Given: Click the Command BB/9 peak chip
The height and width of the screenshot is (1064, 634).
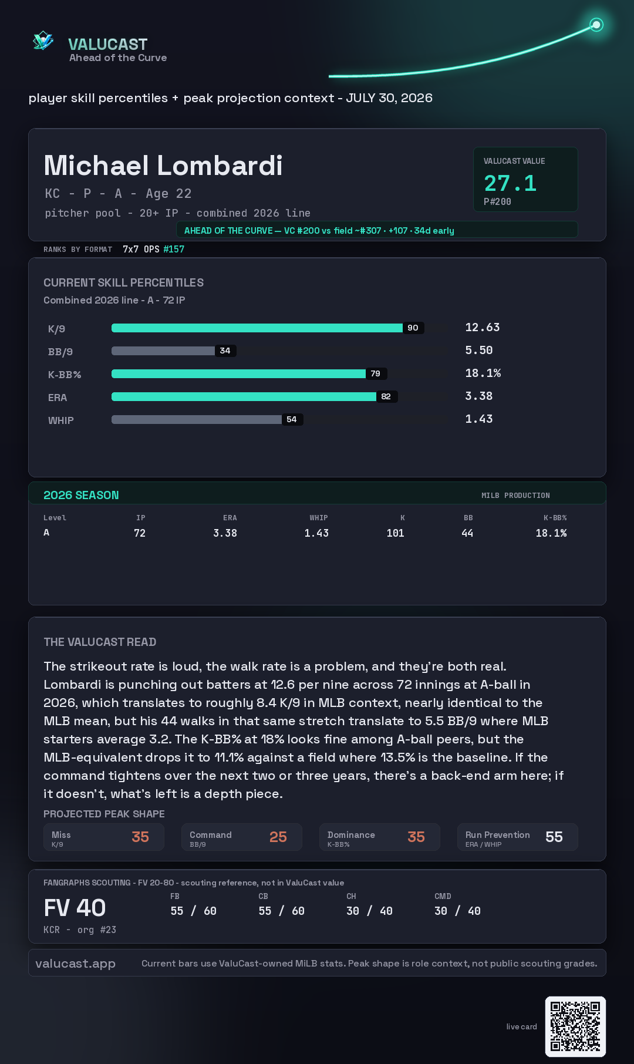Looking at the screenshot, I should click(x=242, y=837).
